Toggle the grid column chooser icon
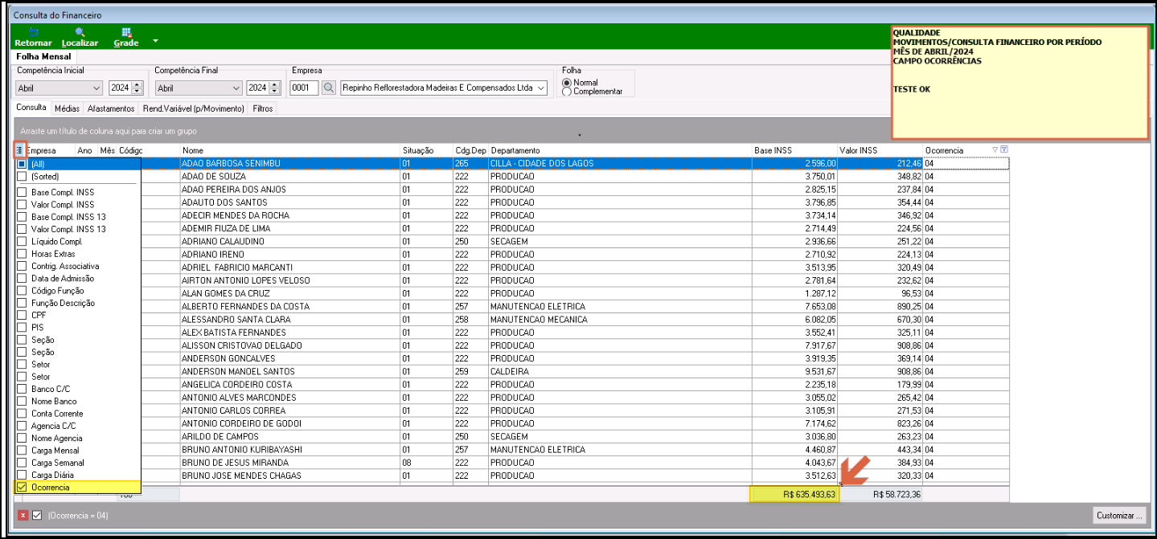The image size is (1157, 539). [x=19, y=150]
